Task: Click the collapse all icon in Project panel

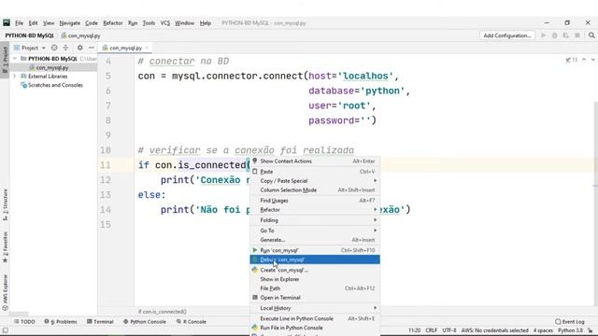Action: pos(65,48)
